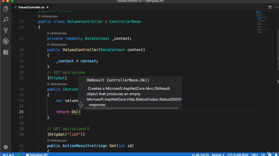This screenshot has height=156, width=279.
Task: Click line number 13 in the gutter
Action: 21,21
